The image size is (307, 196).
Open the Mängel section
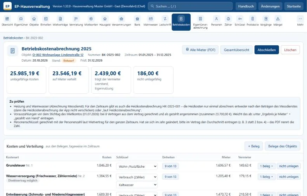pyautogui.click(x=278, y=21)
